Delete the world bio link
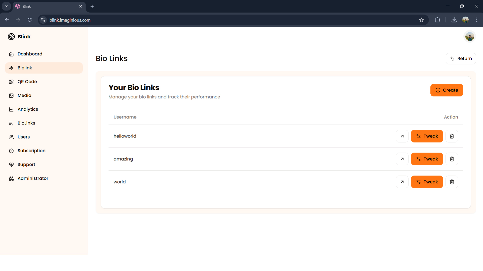 point(452,182)
